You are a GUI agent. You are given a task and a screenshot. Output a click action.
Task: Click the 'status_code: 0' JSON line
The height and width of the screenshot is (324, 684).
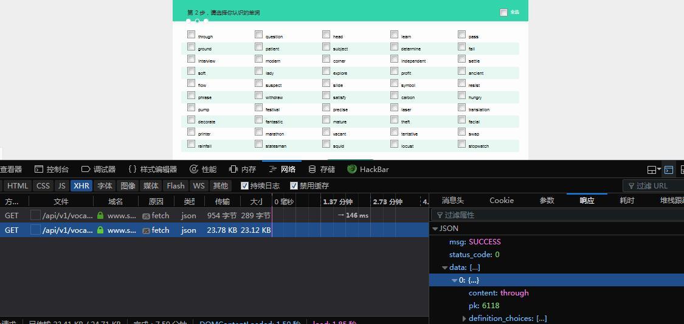pyautogui.click(x=474, y=254)
